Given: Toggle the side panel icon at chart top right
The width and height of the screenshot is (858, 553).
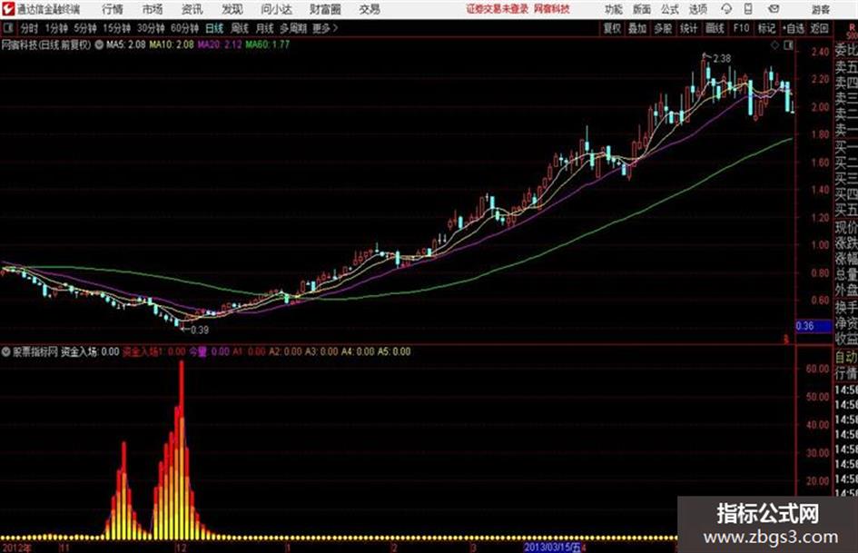Looking at the screenshot, I should 788,45.
